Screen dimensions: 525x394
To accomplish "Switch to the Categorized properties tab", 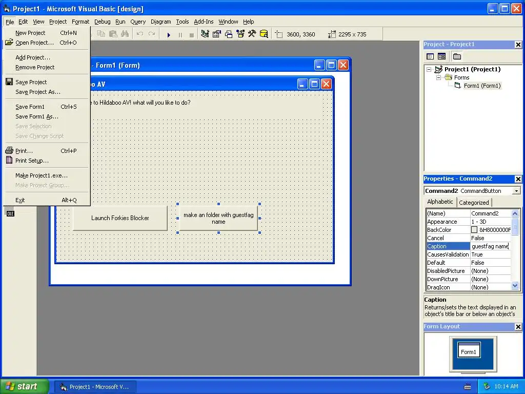I will tap(473, 202).
